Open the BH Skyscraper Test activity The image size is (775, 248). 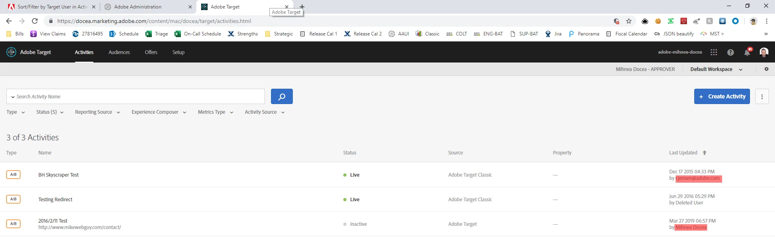[x=59, y=175]
